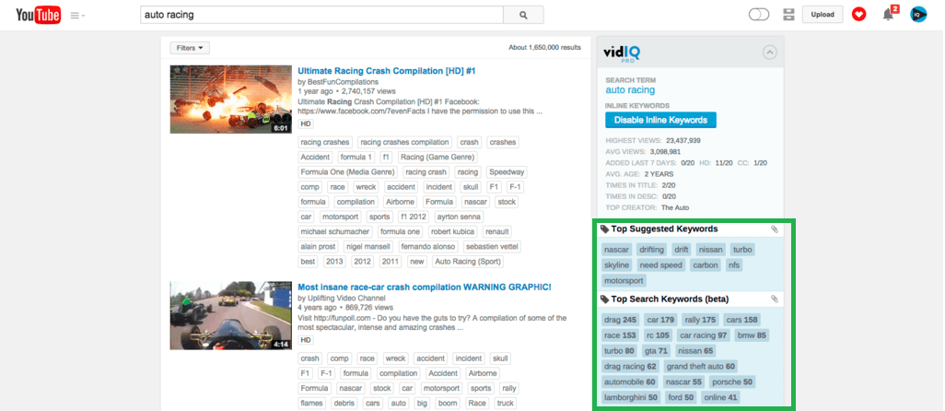Copy Top Suggested Keywords with paperclip icon

tap(775, 229)
